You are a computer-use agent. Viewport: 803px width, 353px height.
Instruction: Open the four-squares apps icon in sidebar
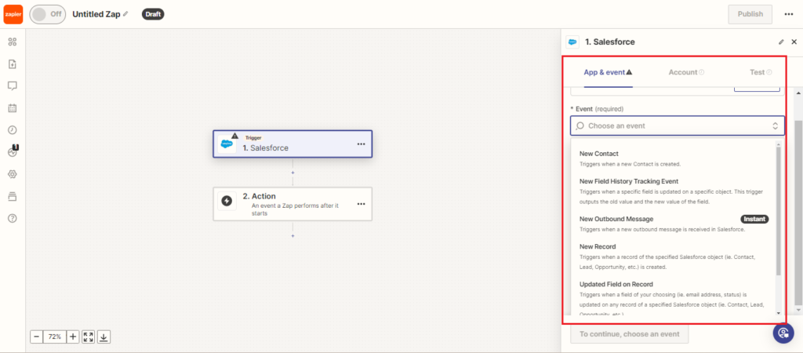13,42
